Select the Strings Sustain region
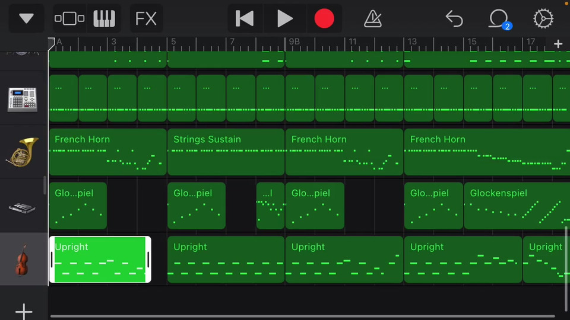The height and width of the screenshot is (320, 570). [226, 152]
